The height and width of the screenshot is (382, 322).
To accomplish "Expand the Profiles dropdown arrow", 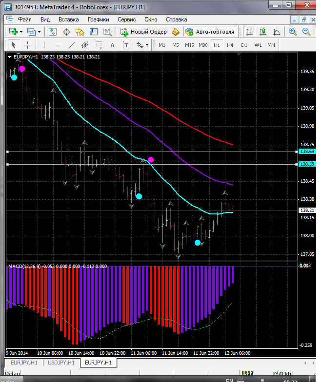I will click(39, 32).
